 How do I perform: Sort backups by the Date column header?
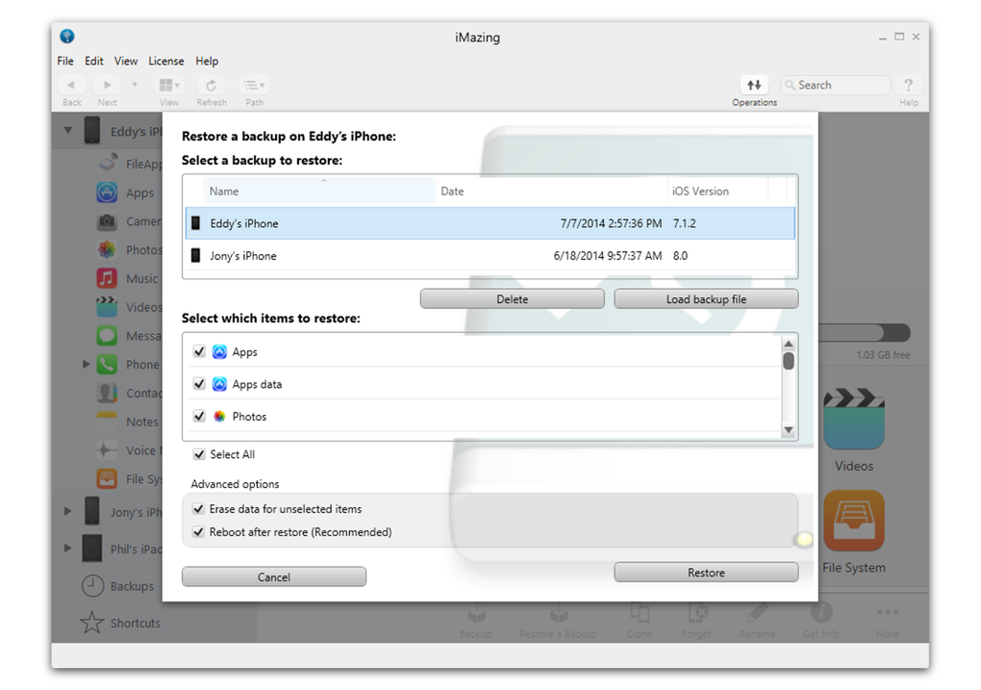pos(551,191)
